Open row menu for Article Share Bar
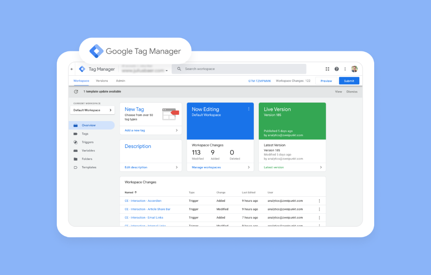Image resolution: width=431 pixels, height=275 pixels. tap(319, 209)
